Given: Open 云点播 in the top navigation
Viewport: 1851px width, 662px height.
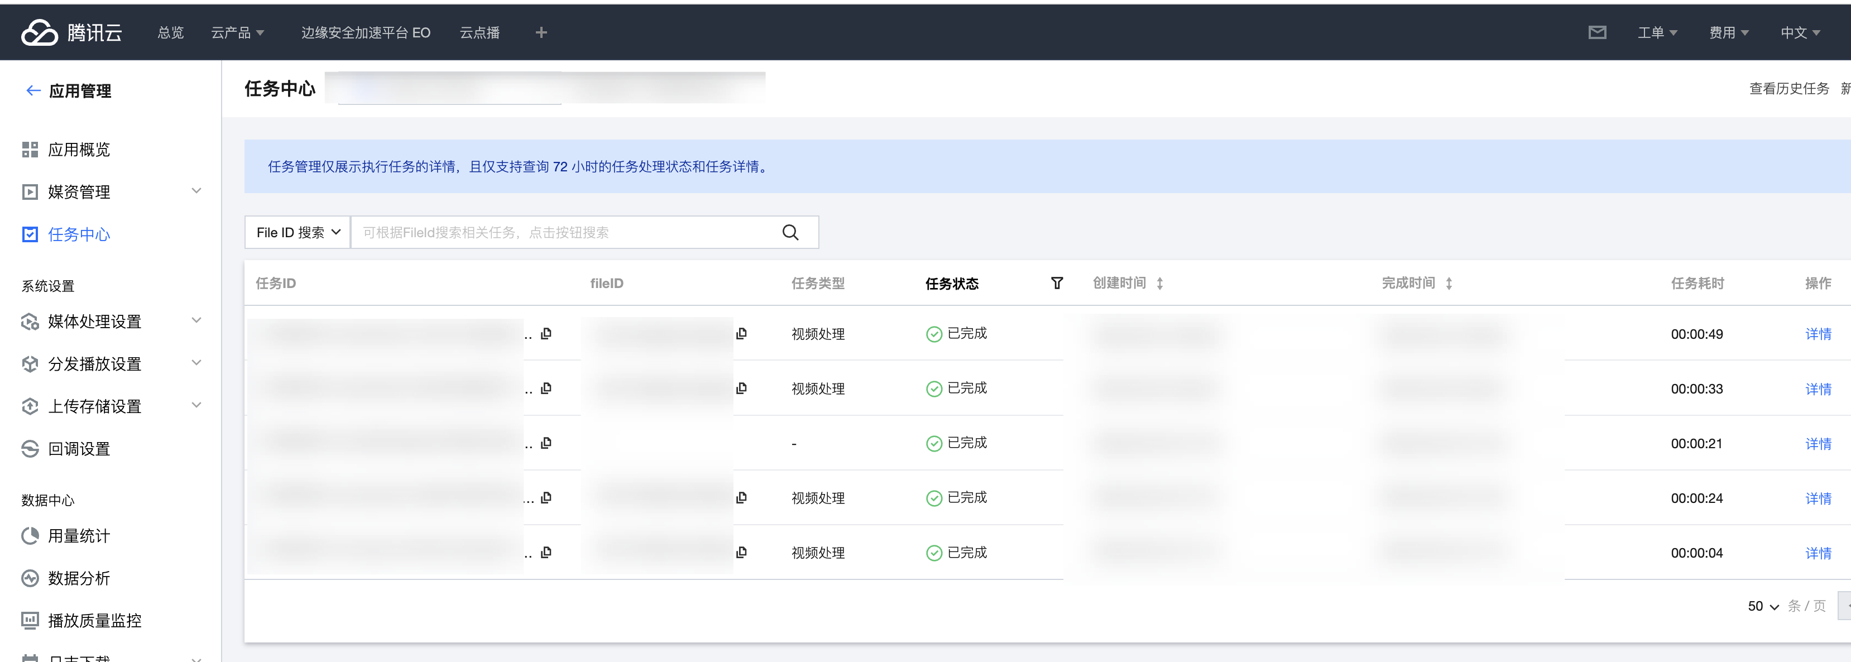Looking at the screenshot, I should coord(479,32).
